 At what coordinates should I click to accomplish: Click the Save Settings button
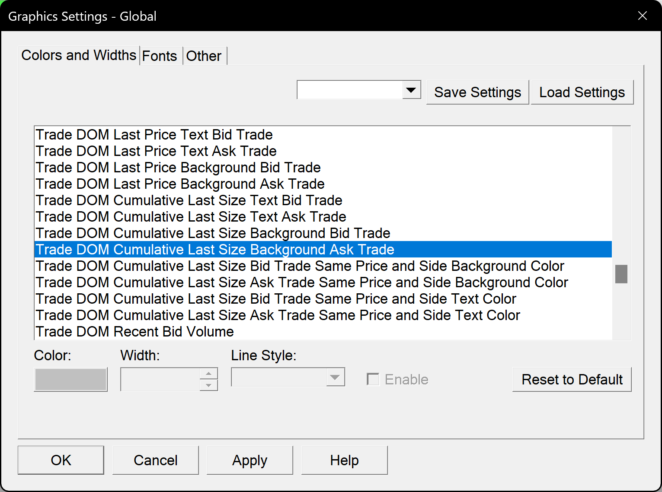pos(477,92)
